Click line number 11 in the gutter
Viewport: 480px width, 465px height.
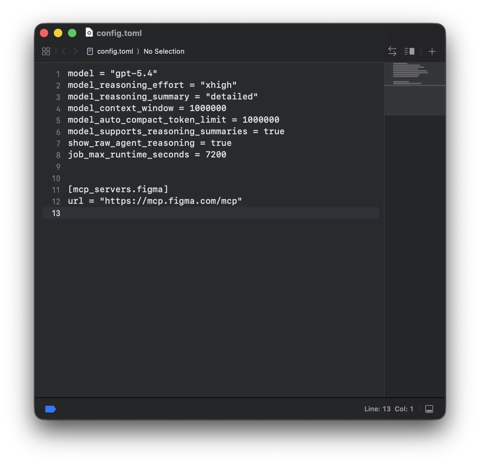click(x=56, y=190)
